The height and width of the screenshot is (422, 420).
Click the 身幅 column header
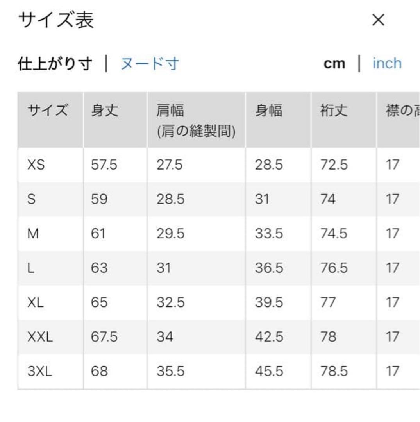click(268, 111)
